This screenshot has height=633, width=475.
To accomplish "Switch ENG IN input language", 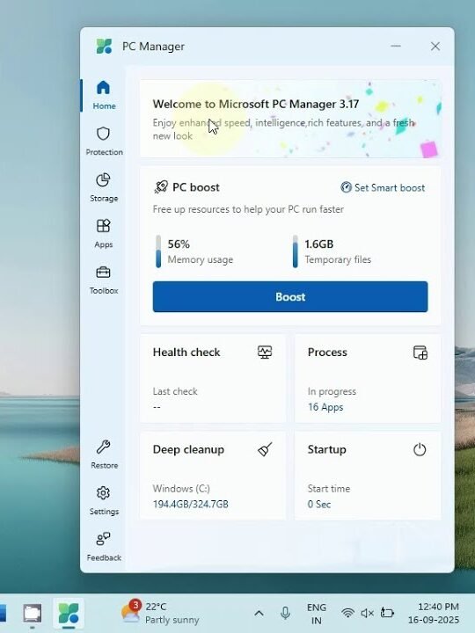I will tap(317, 614).
